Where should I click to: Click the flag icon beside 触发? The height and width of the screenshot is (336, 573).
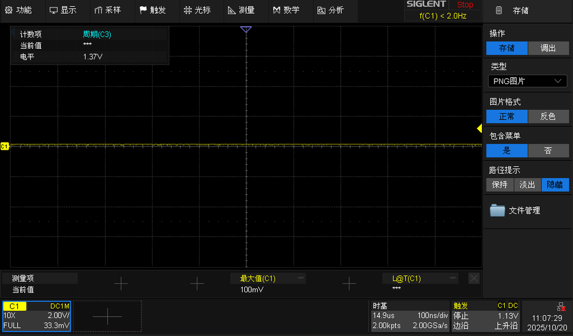(143, 10)
